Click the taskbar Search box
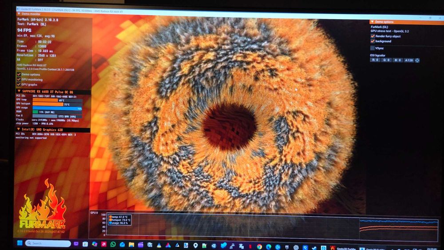Viewport: 444px width, 250px height. tap(48, 243)
